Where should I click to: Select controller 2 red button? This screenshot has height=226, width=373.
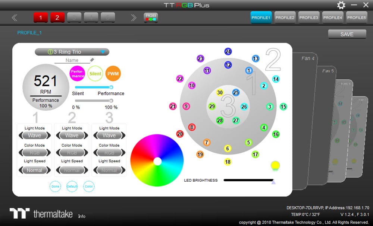point(57,17)
